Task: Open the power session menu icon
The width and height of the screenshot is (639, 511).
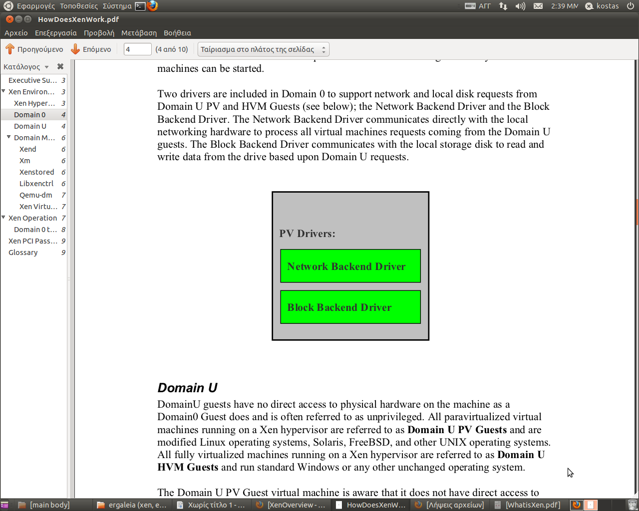Action: coord(631,6)
